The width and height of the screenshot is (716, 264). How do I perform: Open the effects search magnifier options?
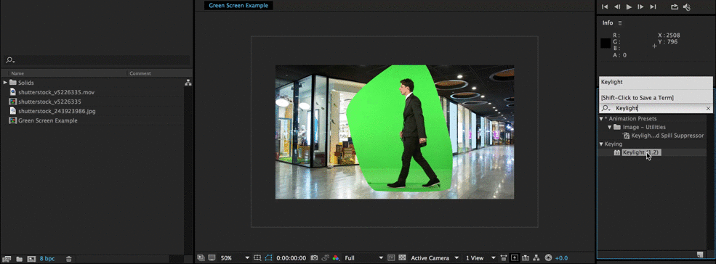coord(606,108)
